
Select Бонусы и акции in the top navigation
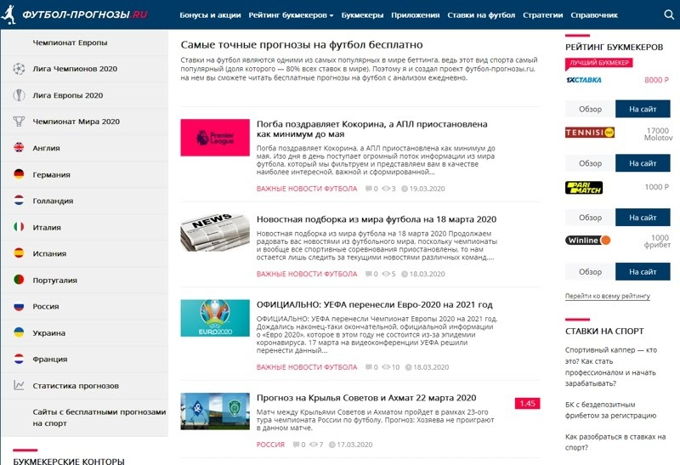[210, 15]
